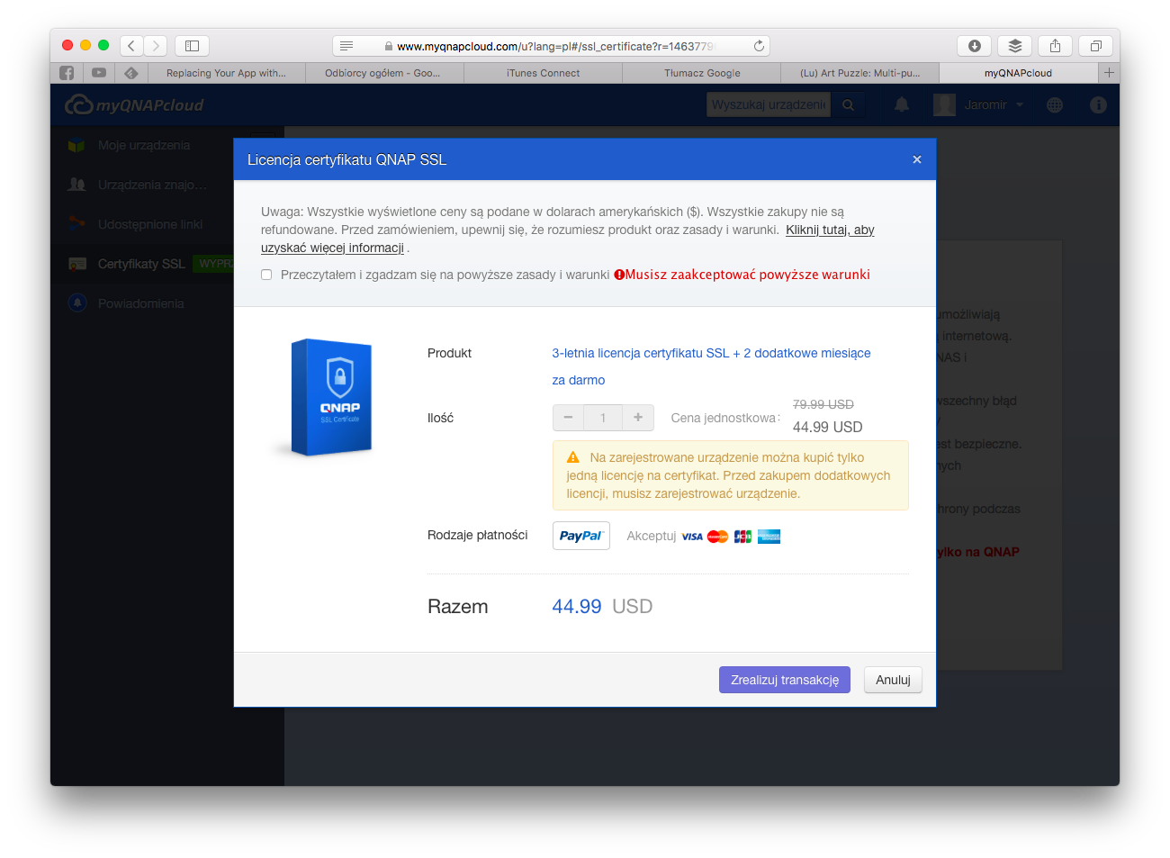Click the red 'Musisz zaakceptować powyższe warunki' error message
Image resolution: width=1170 pixels, height=858 pixels.
742,275
